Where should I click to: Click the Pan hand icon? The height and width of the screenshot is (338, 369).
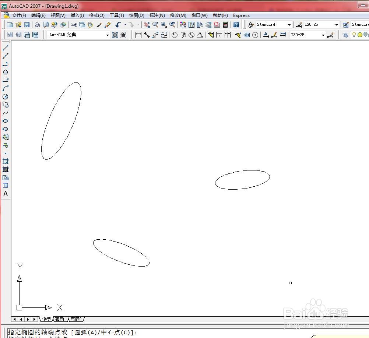click(147, 25)
